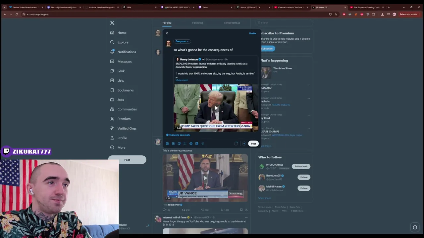This screenshot has width=424, height=238.
Task: Open Lists in the sidebar
Action: [x=117, y=81]
